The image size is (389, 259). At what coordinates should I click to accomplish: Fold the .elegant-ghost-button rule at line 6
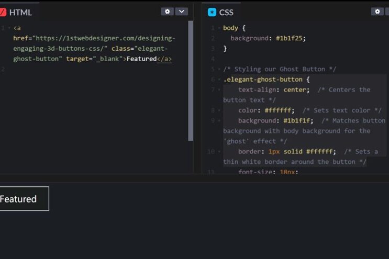pyautogui.click(x=219, y=80)
